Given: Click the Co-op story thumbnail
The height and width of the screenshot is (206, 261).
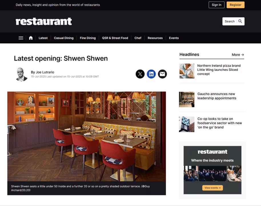Looking at the screenshot, I should 186,124.
